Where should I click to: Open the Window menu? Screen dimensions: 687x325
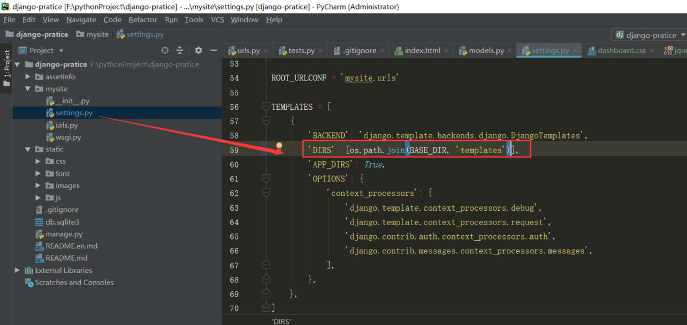coord(244,19)
